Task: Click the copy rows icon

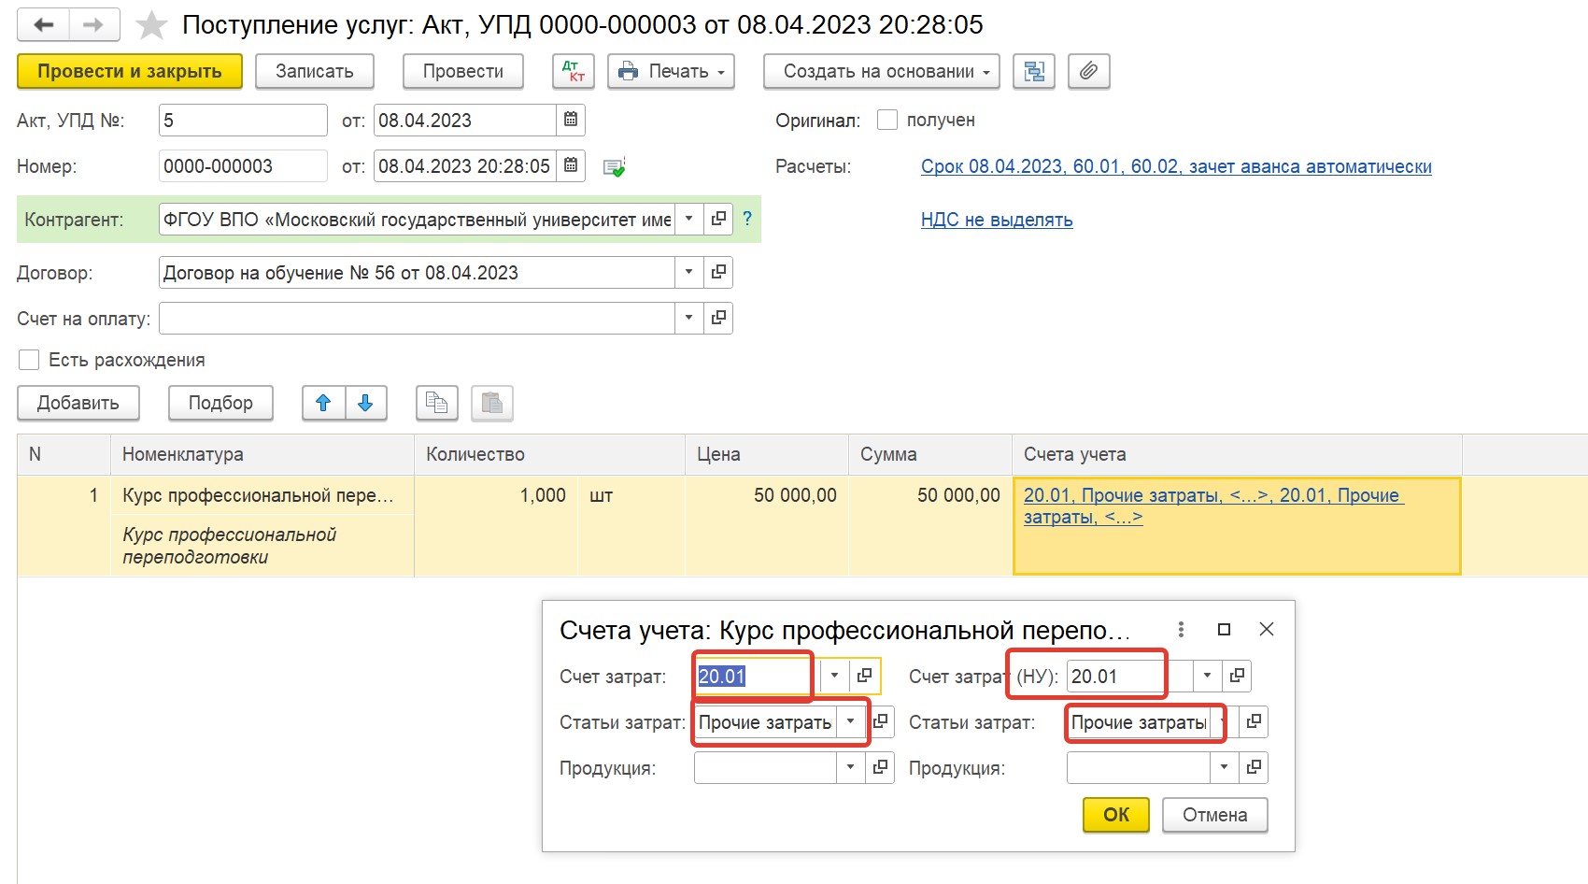Action: point(436,403)
